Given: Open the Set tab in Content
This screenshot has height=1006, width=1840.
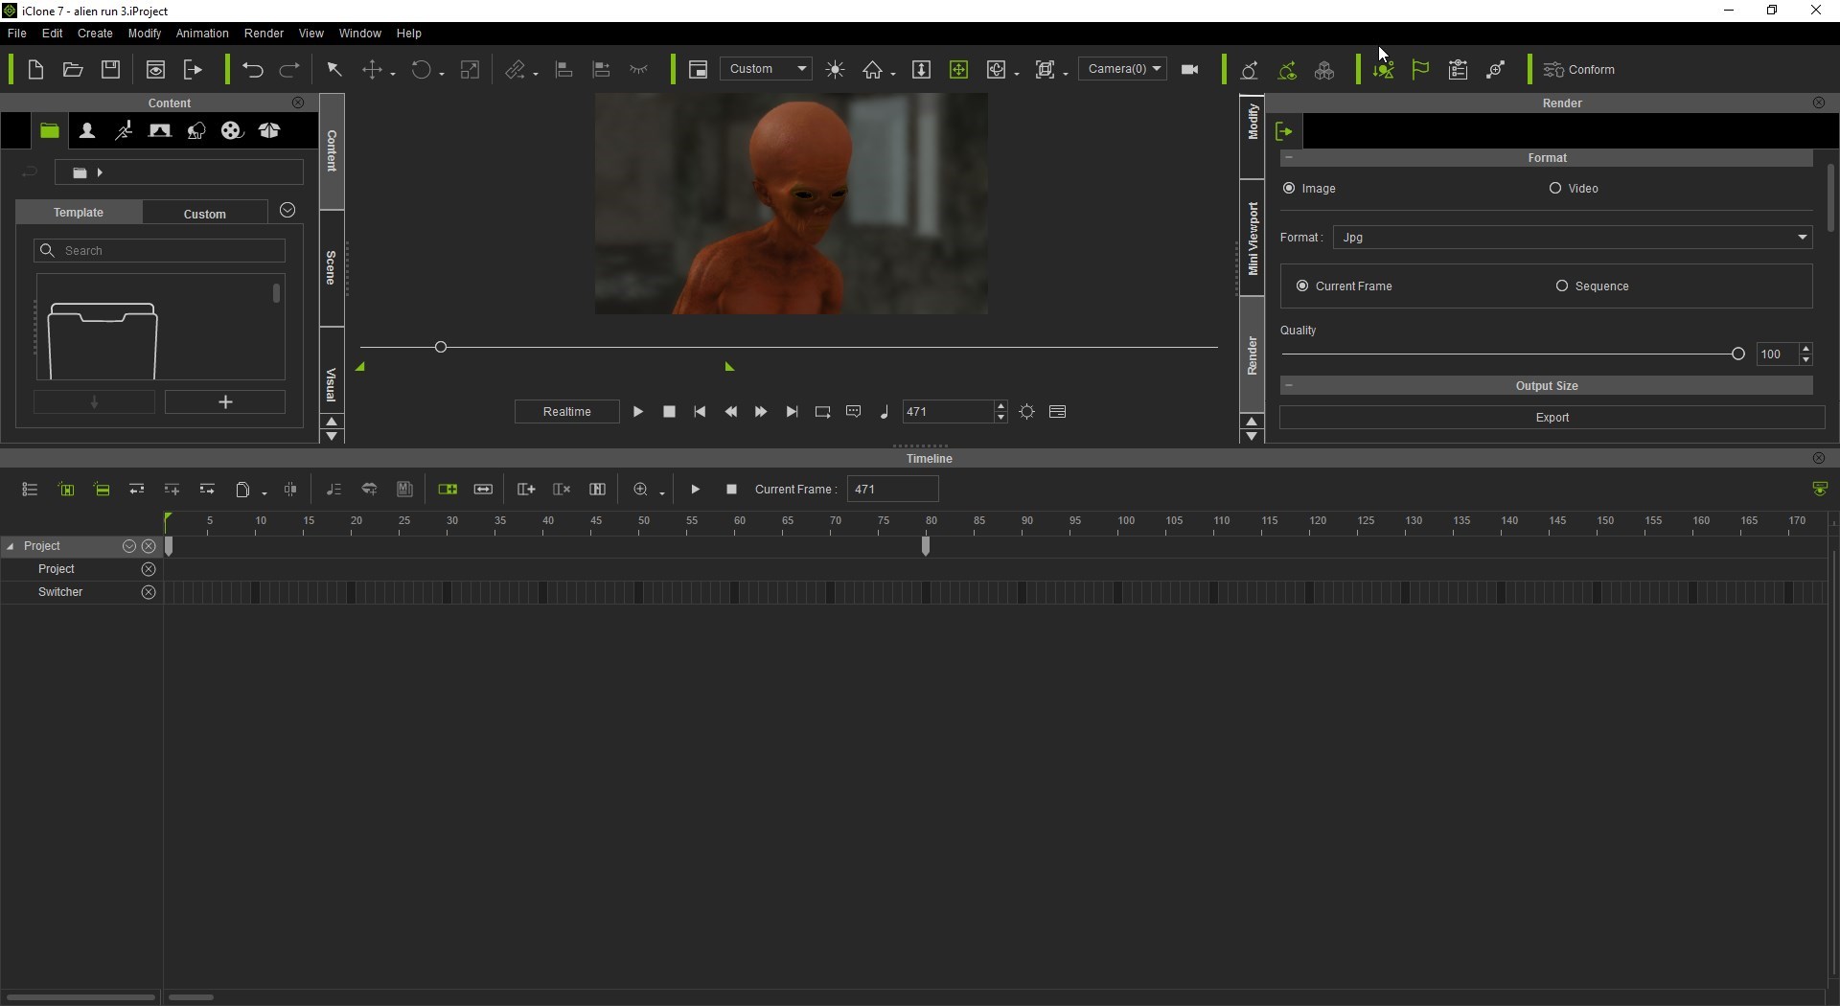Looking at the screenshot, I should (160, 130).
